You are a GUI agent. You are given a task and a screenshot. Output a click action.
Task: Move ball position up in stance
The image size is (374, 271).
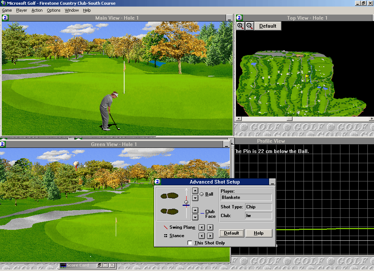click(x=195, y=191)
